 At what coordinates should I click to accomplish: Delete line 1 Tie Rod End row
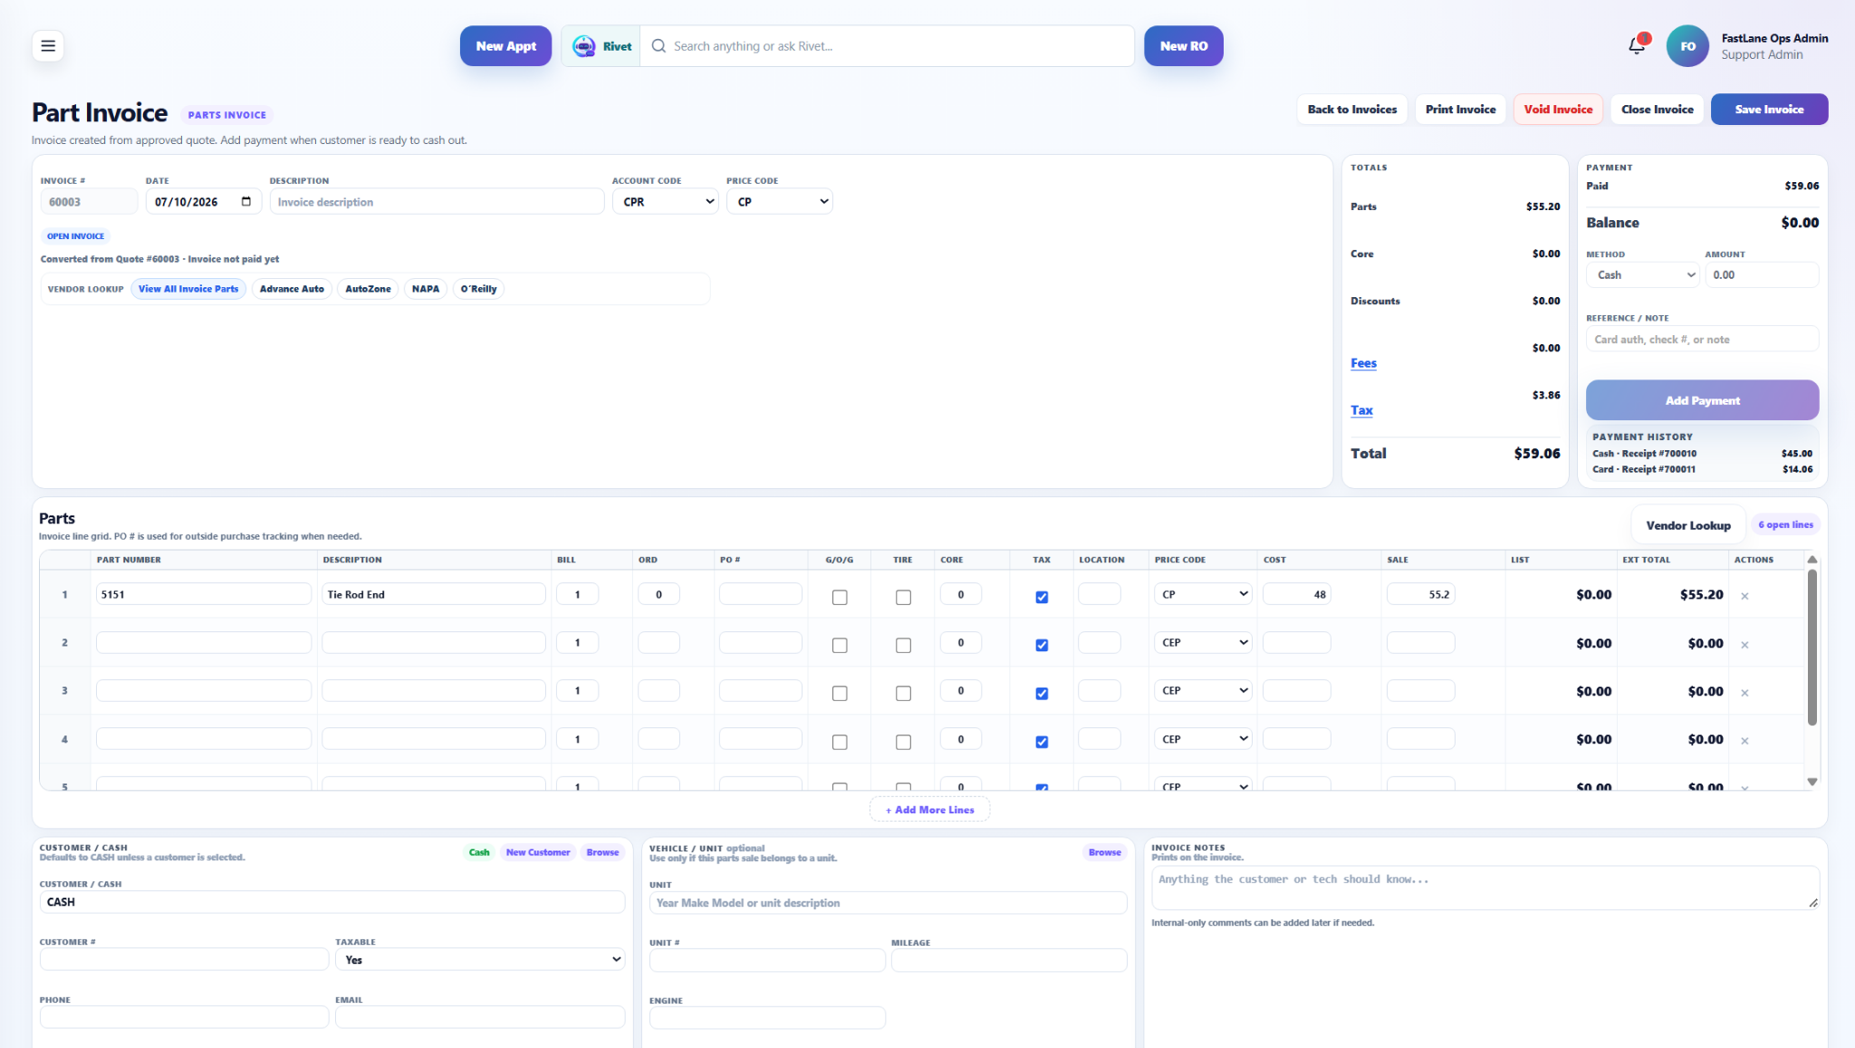[1744, 596]
